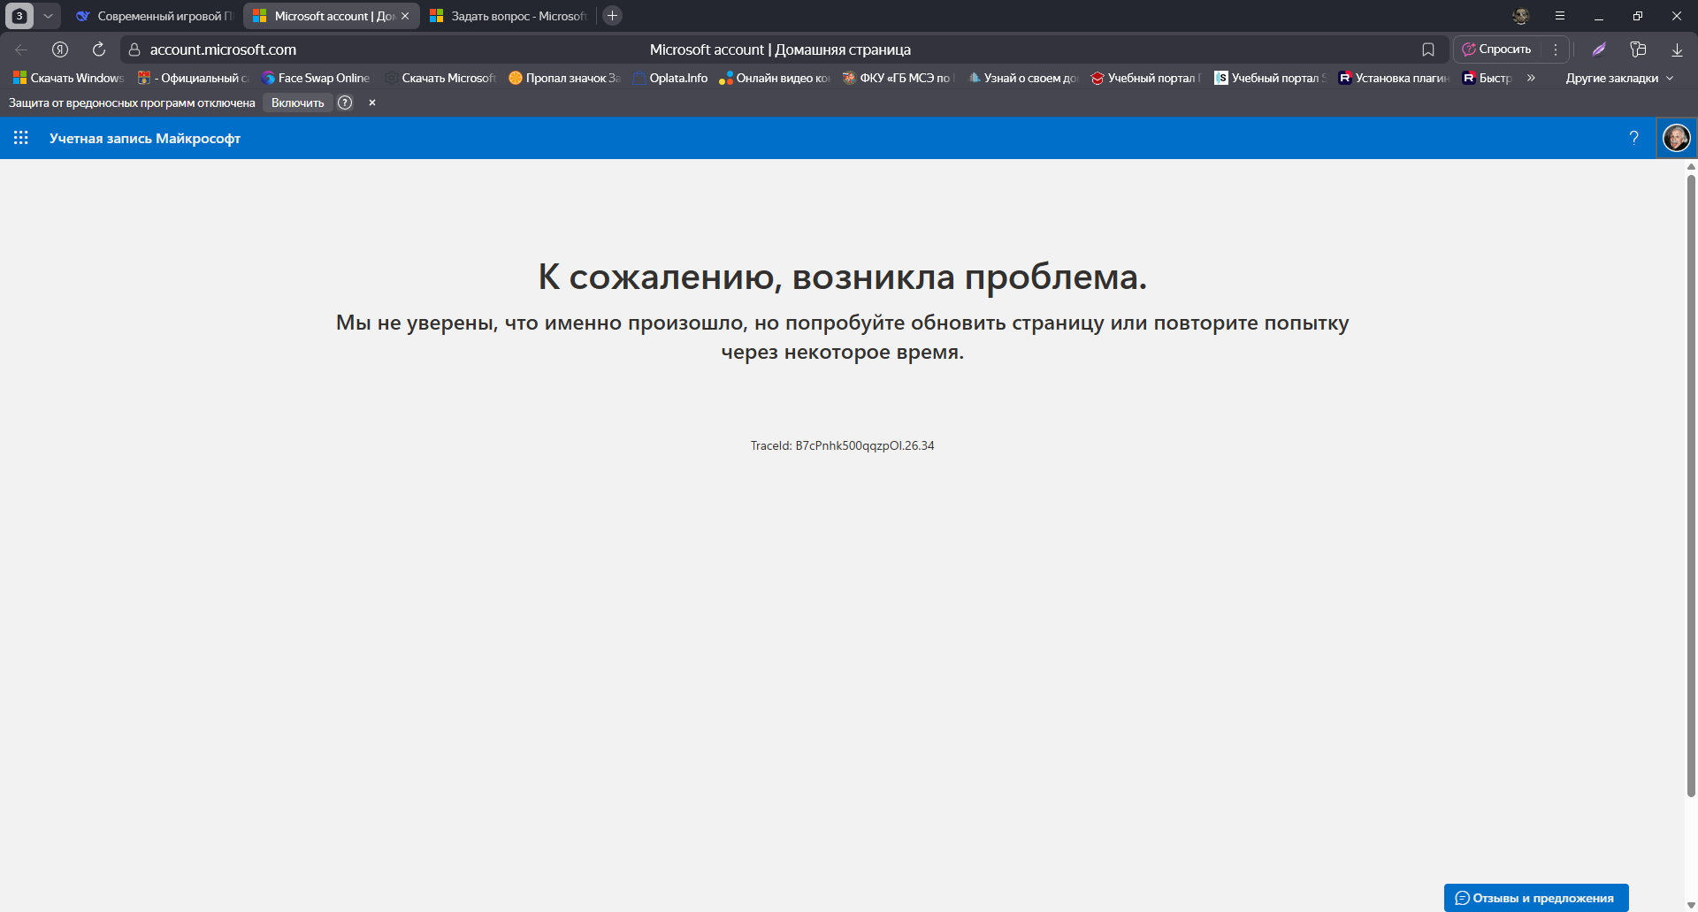
Task: Open the account profile avatar menu
Action: coord(1676,138)
